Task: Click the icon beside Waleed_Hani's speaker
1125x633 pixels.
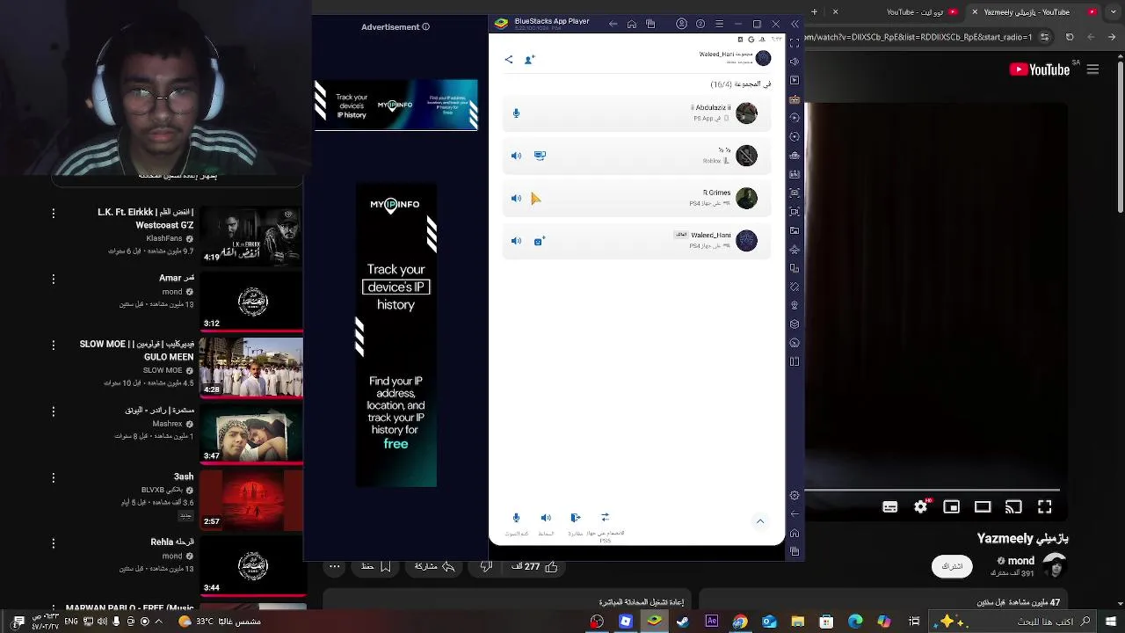Action: pos(540,240)
